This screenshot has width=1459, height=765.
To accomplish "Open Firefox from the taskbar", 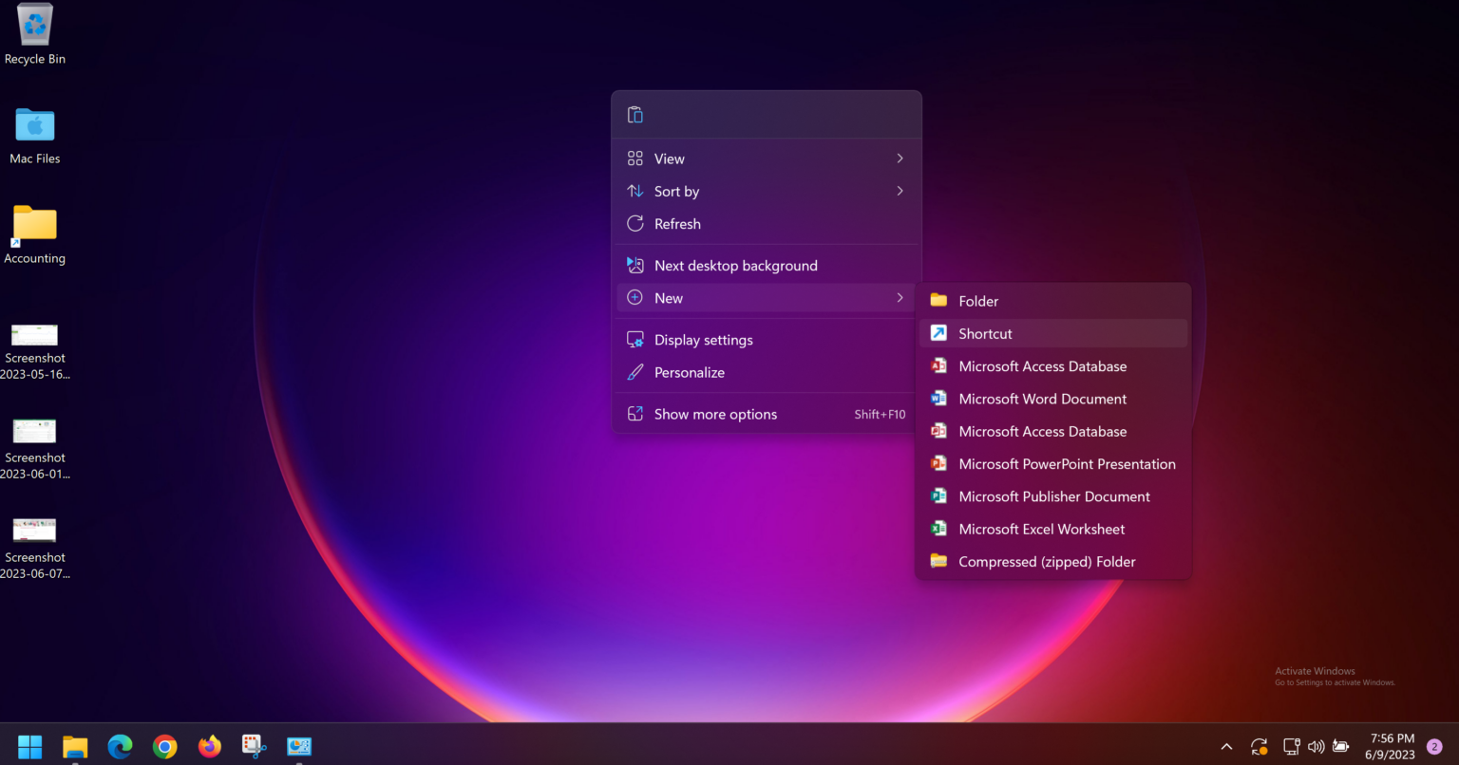I will click(x=210, y=746).
